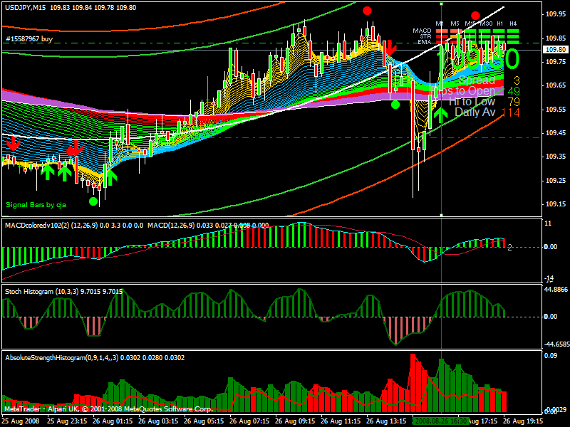Click green up arrow below the vertical line
The height and width of the screenshot is (427, 570).
tap(441, 115)
